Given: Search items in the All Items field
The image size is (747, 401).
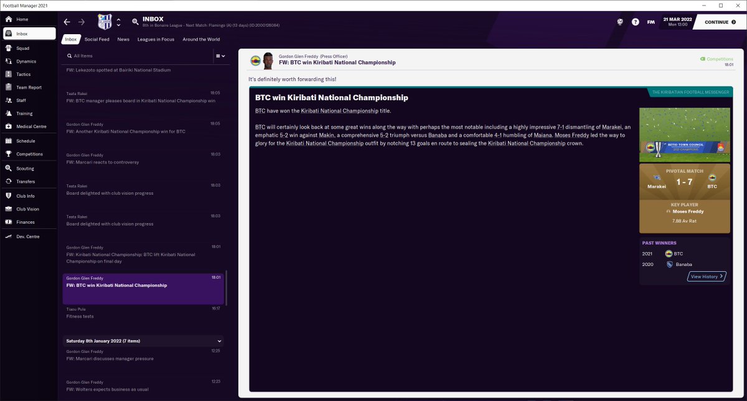Looking at the screenshot, I should click(137, 56).
